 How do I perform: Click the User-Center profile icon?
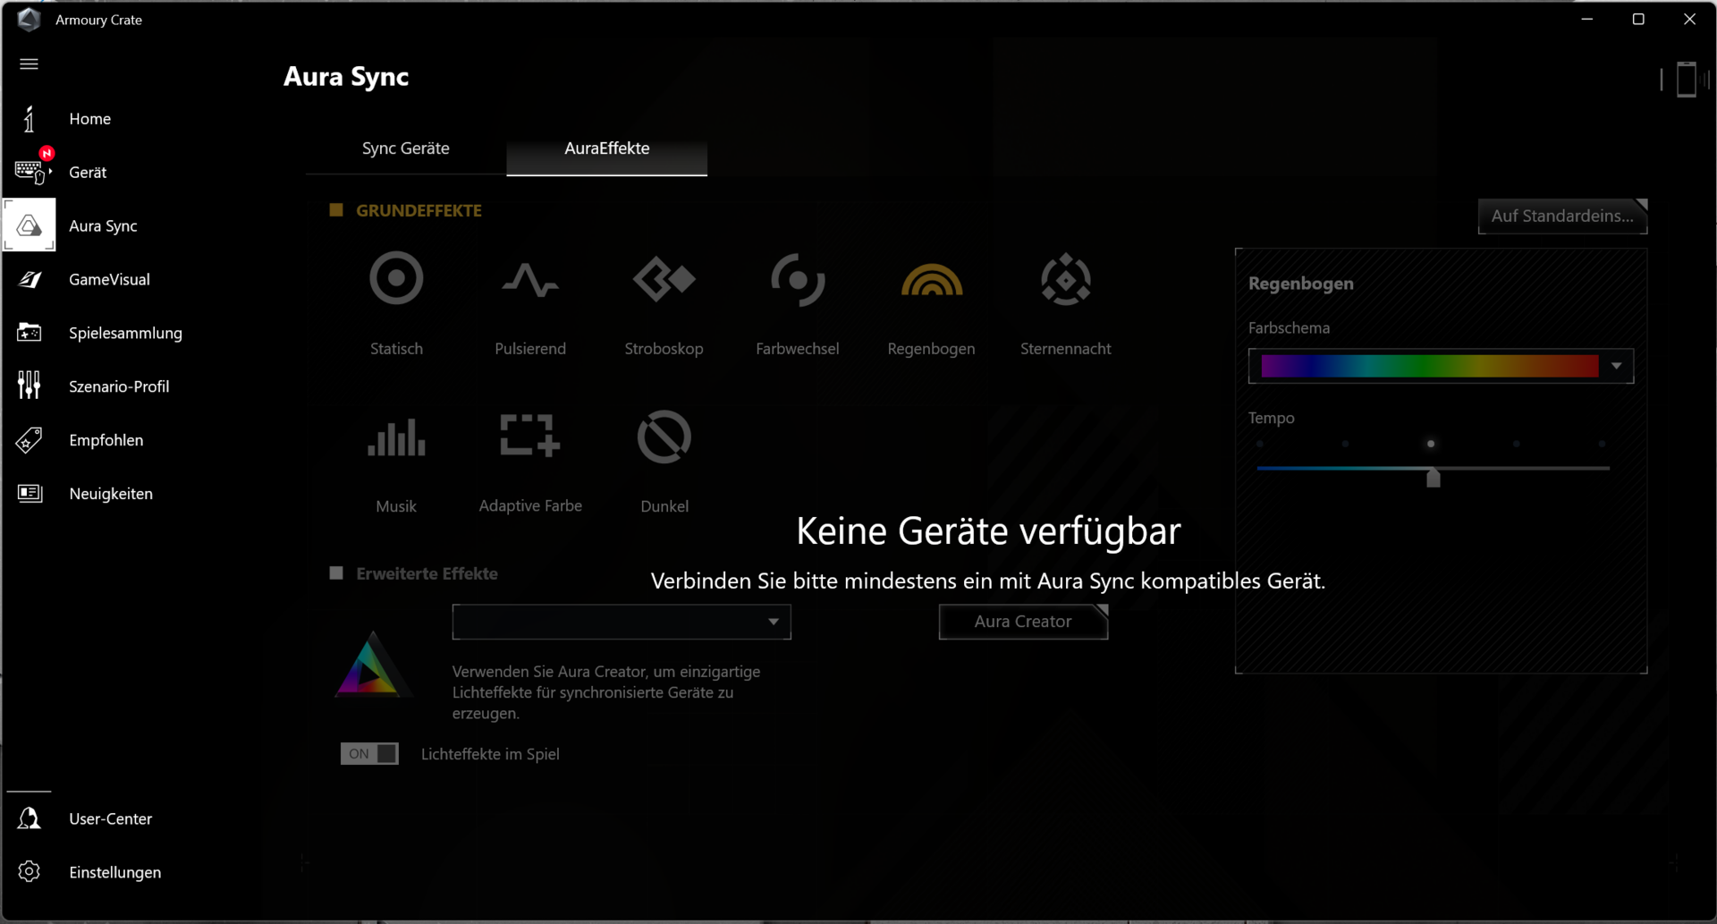29,818
